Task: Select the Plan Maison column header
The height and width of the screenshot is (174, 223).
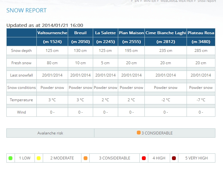Action: [131, 33]
